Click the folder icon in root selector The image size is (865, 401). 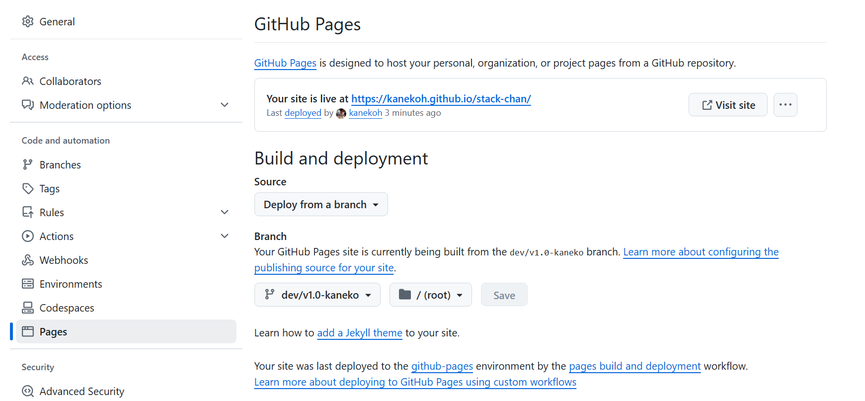tap(405, 295)
